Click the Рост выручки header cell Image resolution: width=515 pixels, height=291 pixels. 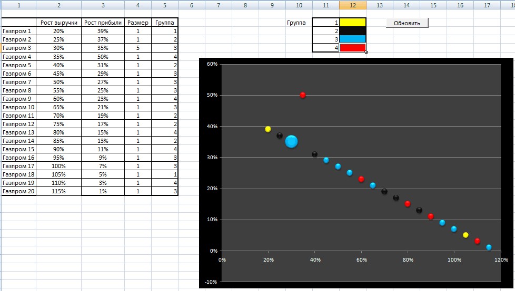(59, 23)
